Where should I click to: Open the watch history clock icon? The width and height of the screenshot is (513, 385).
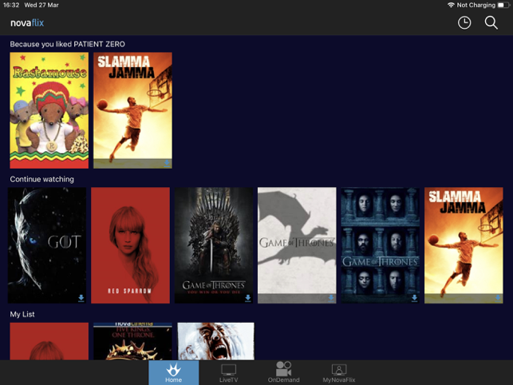[x=464, y=23]
